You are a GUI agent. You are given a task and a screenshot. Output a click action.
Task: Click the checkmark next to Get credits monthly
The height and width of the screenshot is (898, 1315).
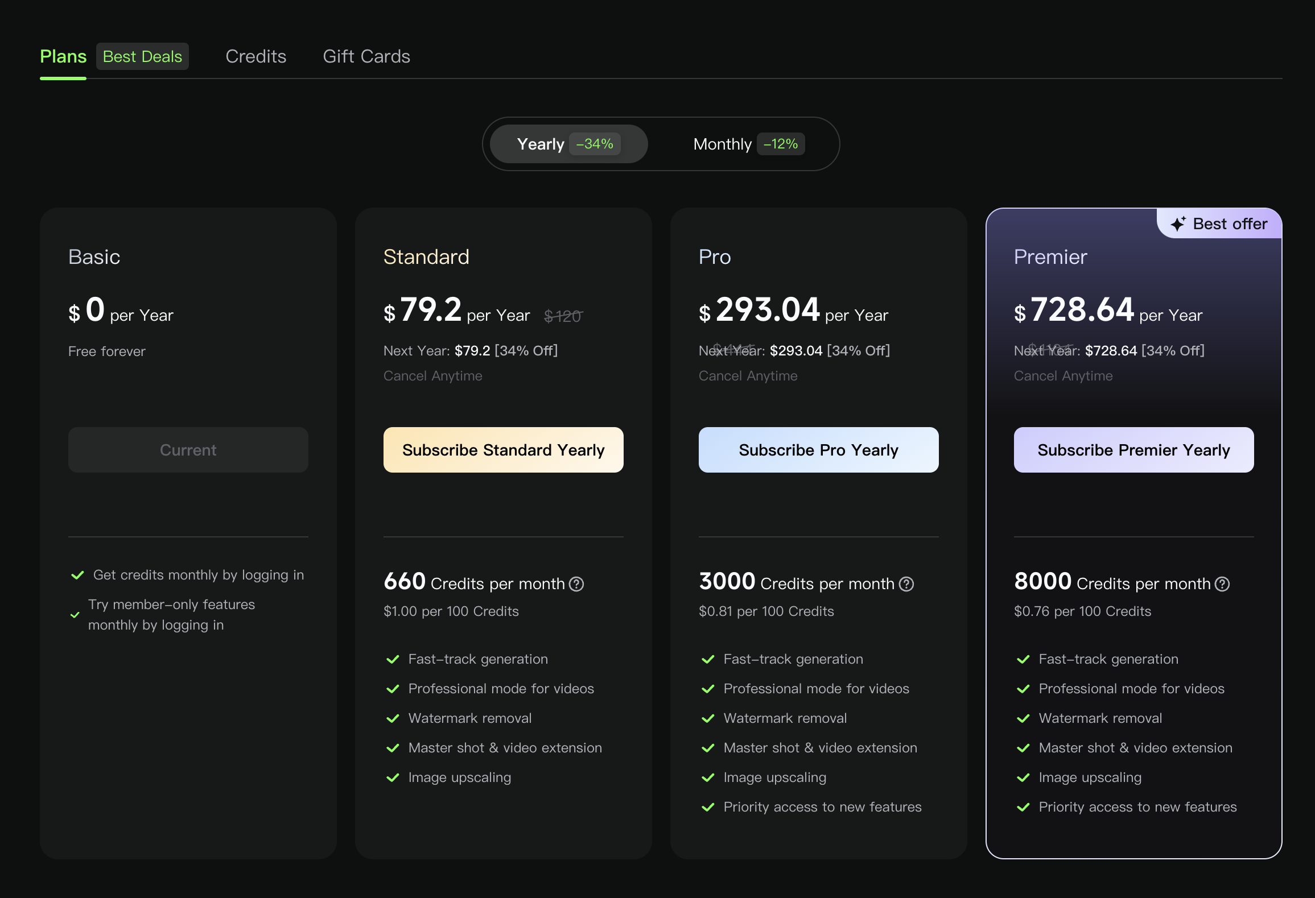[x=77, y=574]
